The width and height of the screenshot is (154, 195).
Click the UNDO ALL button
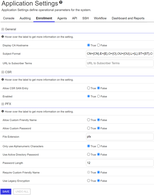(22, 191)
